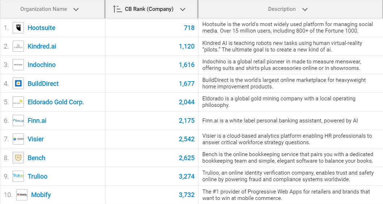Click the BuildDirect blue square logo

(18, 83)
